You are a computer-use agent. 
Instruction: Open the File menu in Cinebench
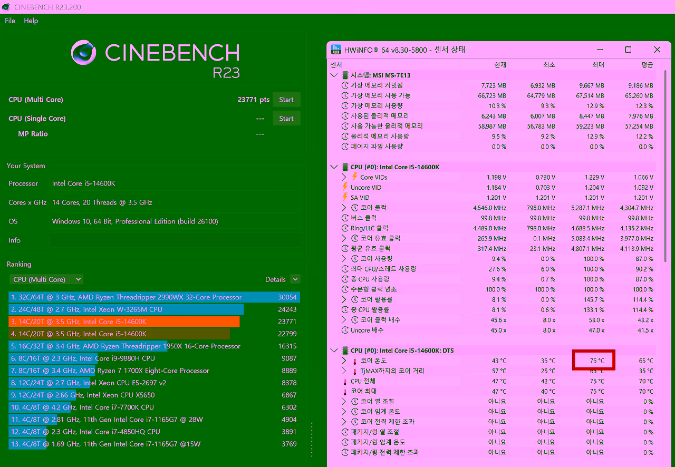10,21
